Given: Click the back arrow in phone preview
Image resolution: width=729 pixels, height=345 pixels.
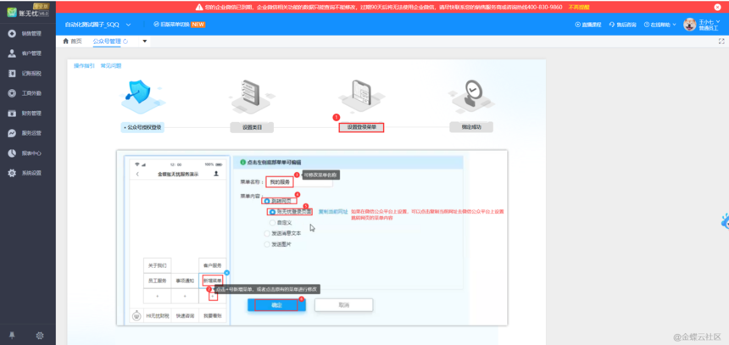Looking at the screenshot, I should tap(137, 174).
